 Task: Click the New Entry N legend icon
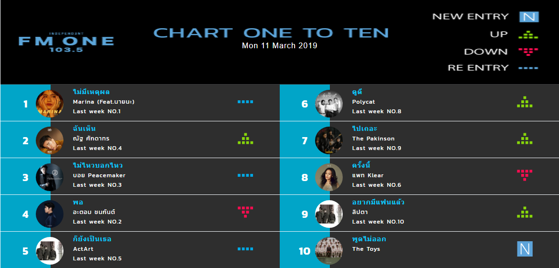[529, 17]
